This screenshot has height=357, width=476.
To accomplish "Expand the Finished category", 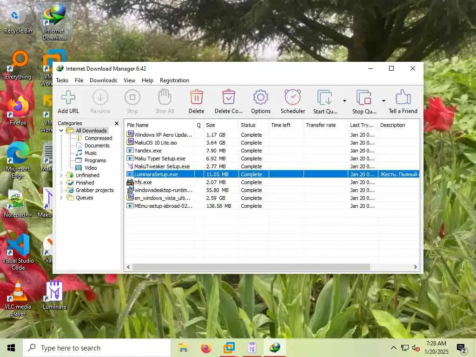I will (61, 183).
